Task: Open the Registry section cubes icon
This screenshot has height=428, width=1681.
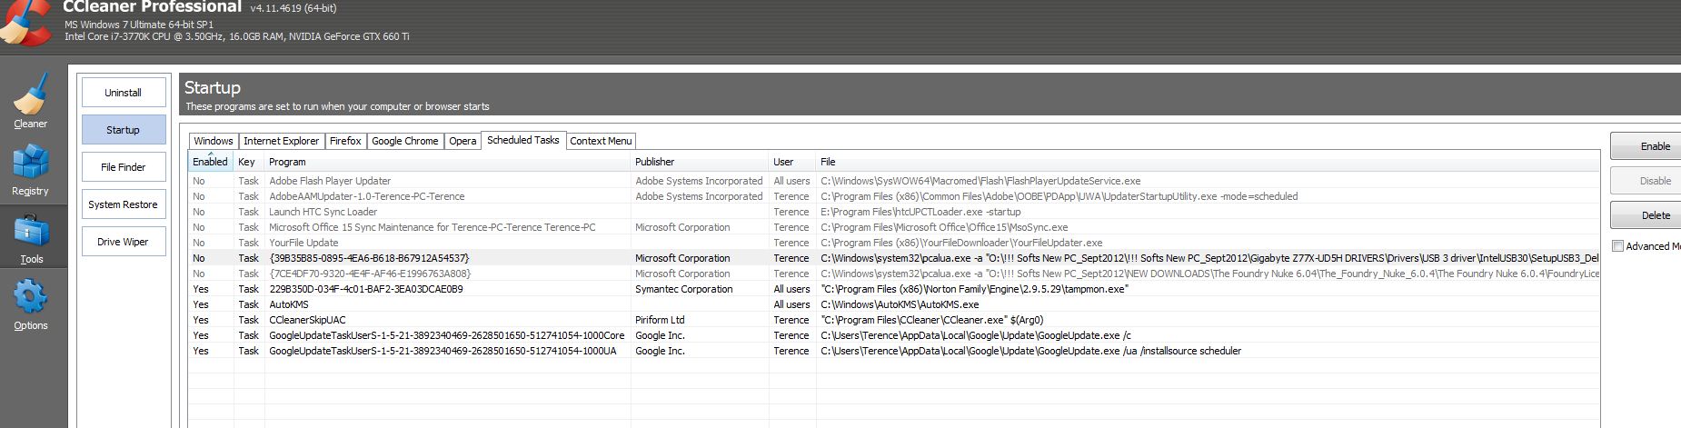Action: (30, 164)
